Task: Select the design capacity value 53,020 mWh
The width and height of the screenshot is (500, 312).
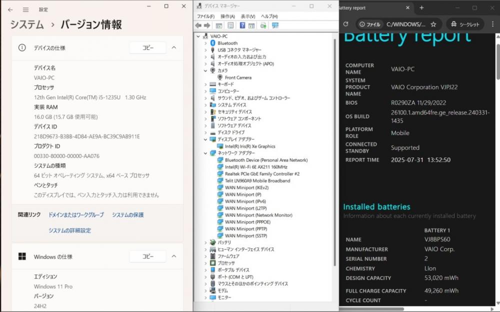Action: [441, 278]
